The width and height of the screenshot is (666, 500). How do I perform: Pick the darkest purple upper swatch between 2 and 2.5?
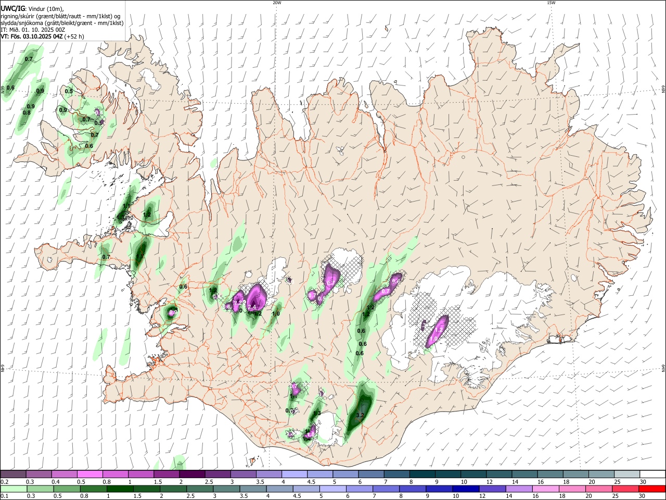(x=191, y=474)
